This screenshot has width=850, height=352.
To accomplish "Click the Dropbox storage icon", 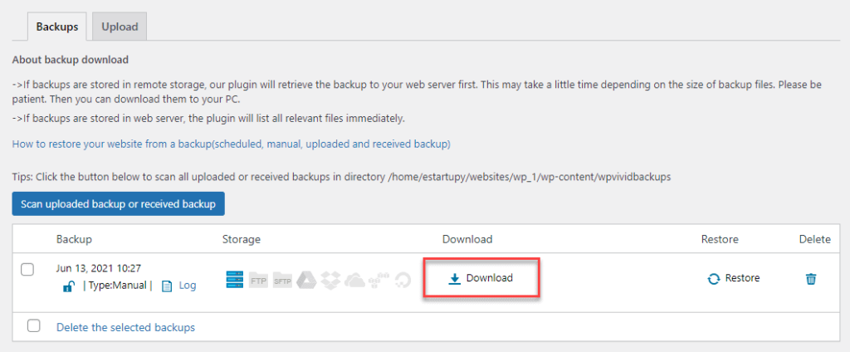I will pyautogui.click(x=331, y=280).
